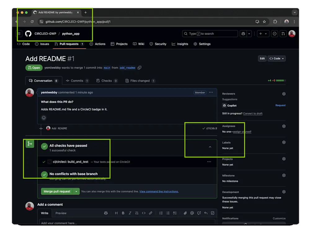Screen dimensions: 311x240
Task: Click the Add your comment text area
Action: (x=127, y=222)
